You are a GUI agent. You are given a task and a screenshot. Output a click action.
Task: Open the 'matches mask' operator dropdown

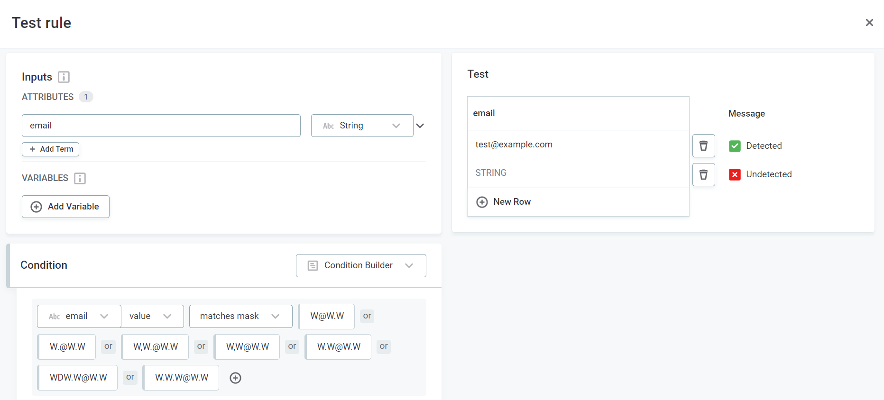click(x=240, y=316)
